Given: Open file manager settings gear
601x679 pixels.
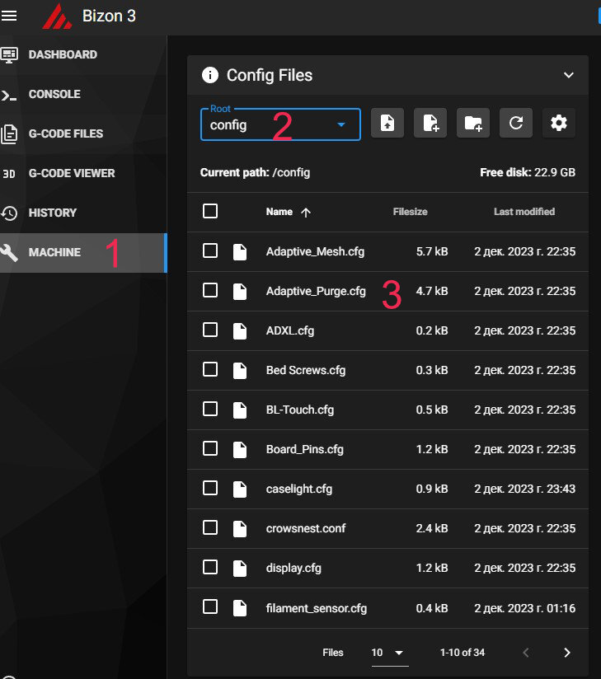Looking at the screenshot, I should (x=558, y=124).
